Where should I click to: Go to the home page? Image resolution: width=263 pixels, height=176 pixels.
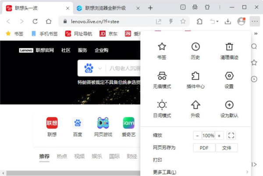click(x=49, y=21)
